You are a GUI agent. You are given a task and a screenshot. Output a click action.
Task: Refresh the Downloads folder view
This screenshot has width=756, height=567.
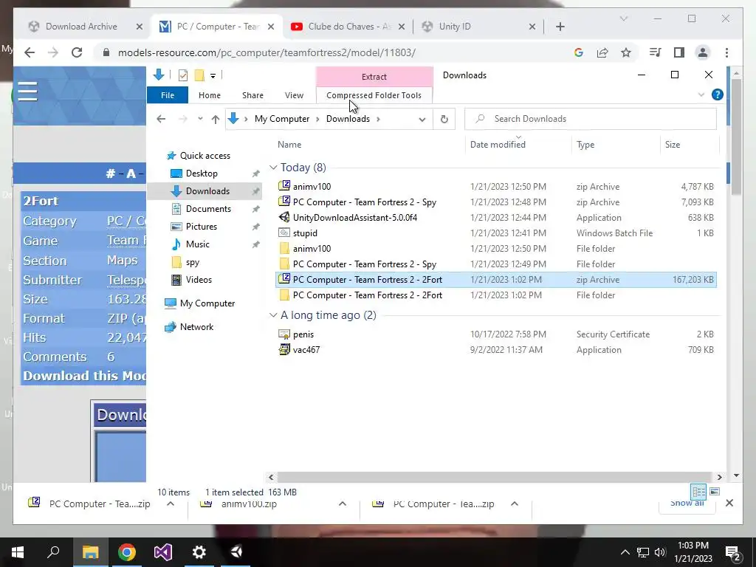(444, 119)
